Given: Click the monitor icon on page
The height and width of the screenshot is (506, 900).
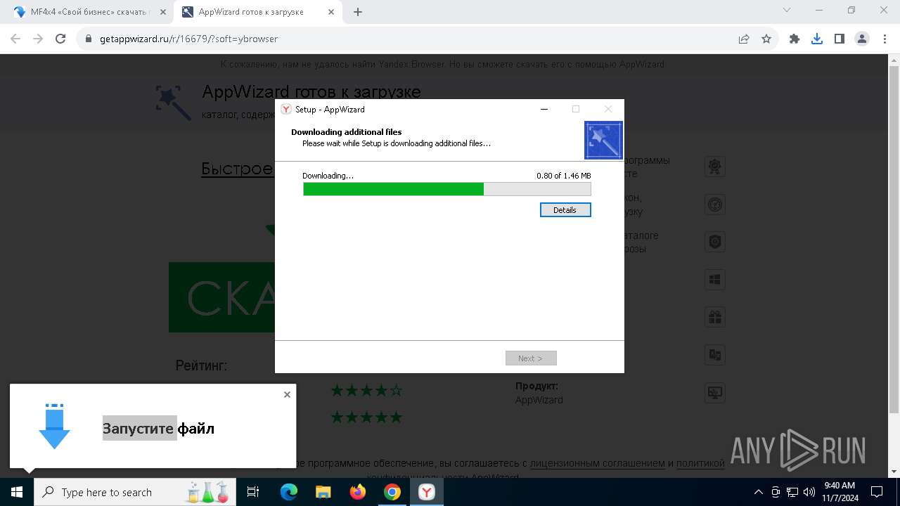Looking at the screenshot, I should (715, 393).
